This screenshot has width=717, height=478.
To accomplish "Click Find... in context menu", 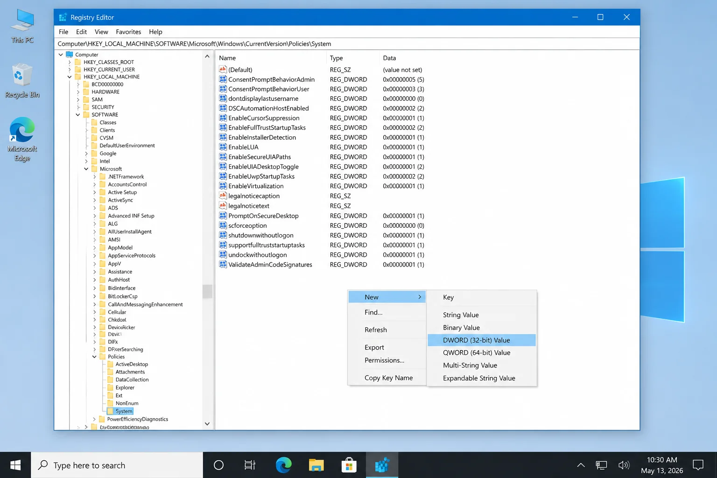I will (x=387, y=312).
